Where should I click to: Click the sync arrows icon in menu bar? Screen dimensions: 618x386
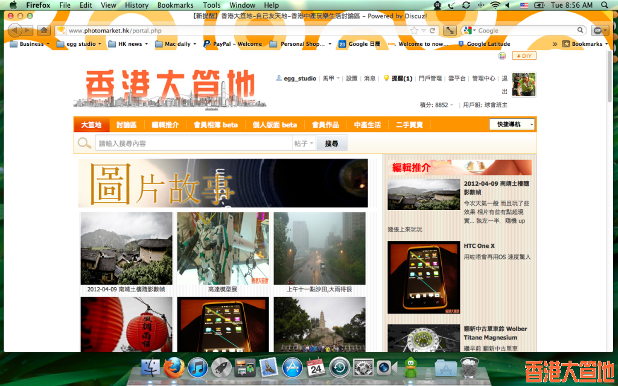466,5
